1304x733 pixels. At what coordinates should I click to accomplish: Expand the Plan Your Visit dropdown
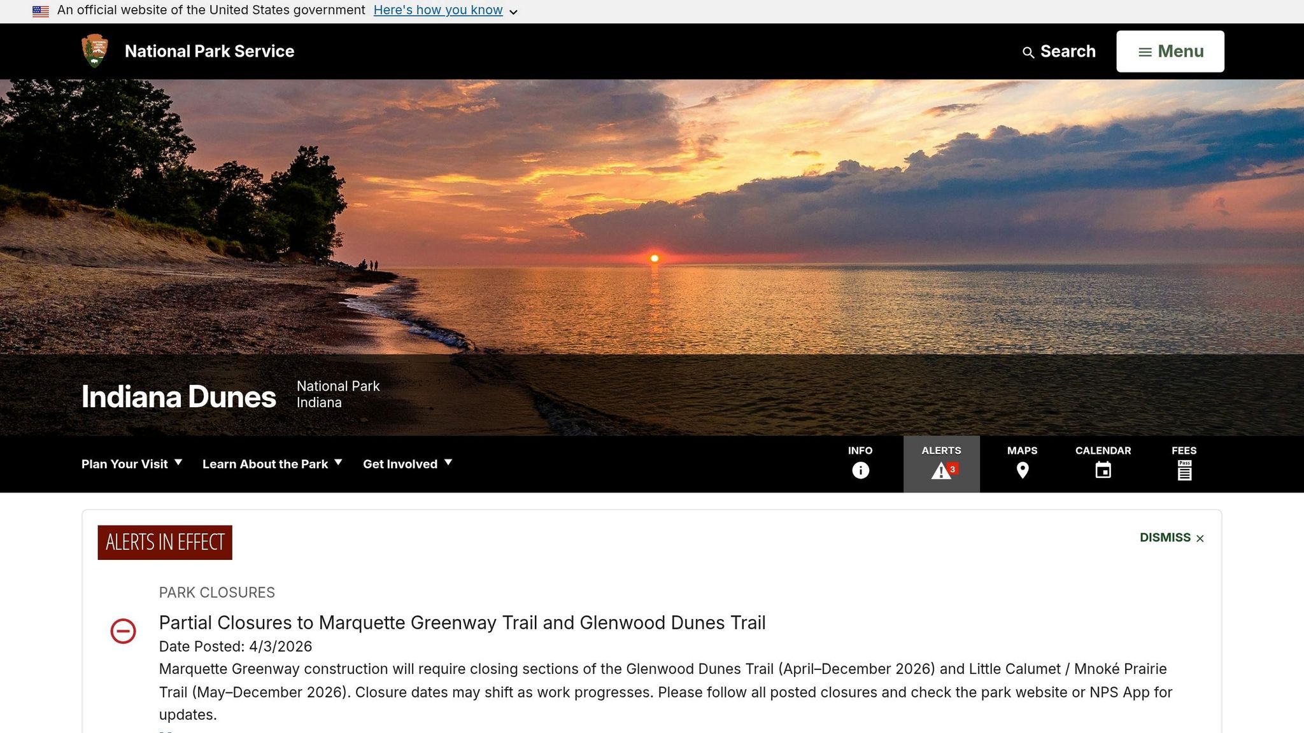tap(132, 464)
